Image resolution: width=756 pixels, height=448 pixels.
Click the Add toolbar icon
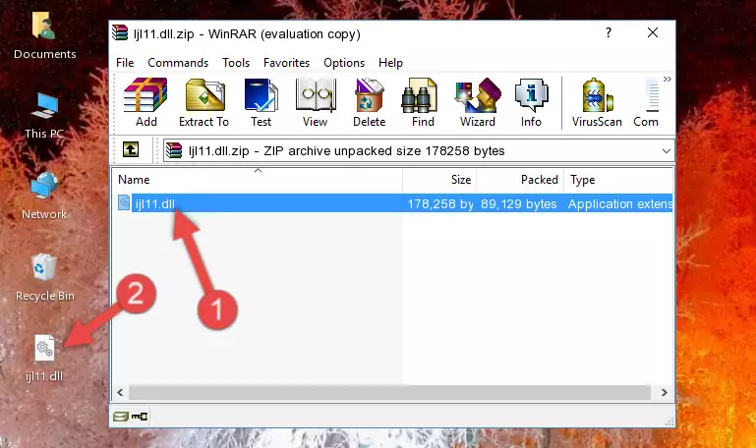pyautogui.click(x=145, y=102)
